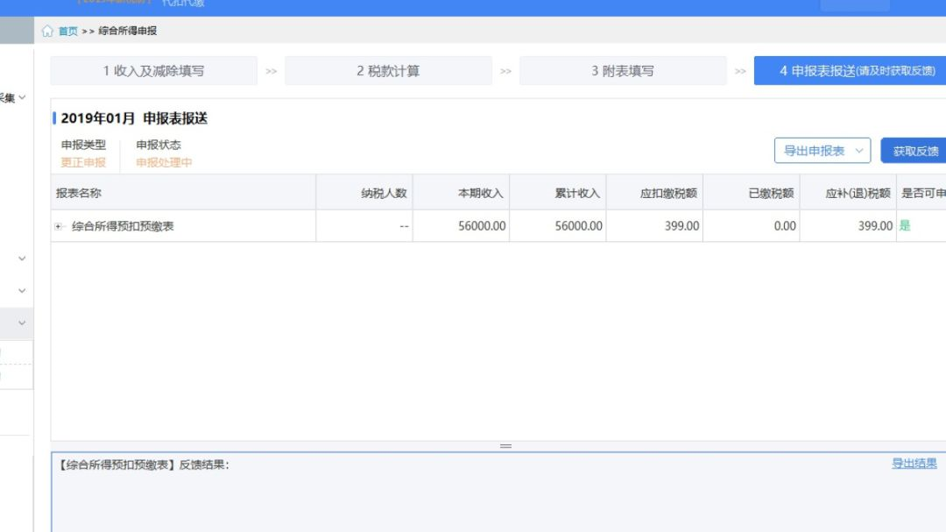
Task: Click the splitter handle above the feedback panel
Action: pos(505,446)
